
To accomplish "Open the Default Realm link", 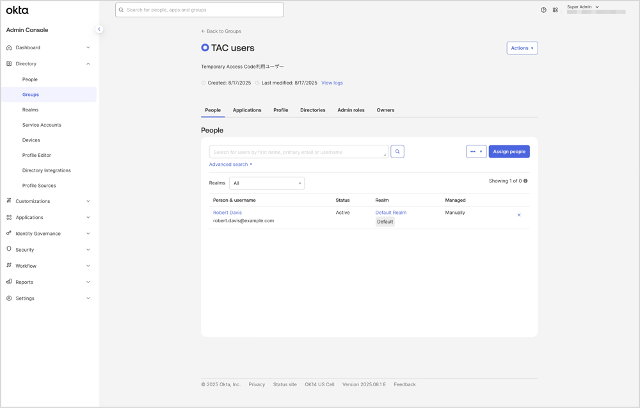I will (x=390, y=213).
